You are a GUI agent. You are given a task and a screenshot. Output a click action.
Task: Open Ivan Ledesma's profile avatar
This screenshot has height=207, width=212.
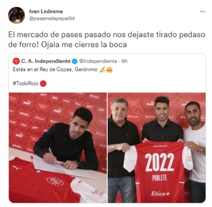click(x=16, y=15)
